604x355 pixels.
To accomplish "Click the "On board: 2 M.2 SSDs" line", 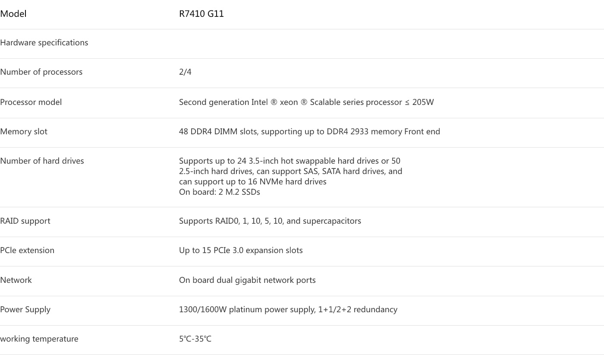I will [x=220, y=192].
